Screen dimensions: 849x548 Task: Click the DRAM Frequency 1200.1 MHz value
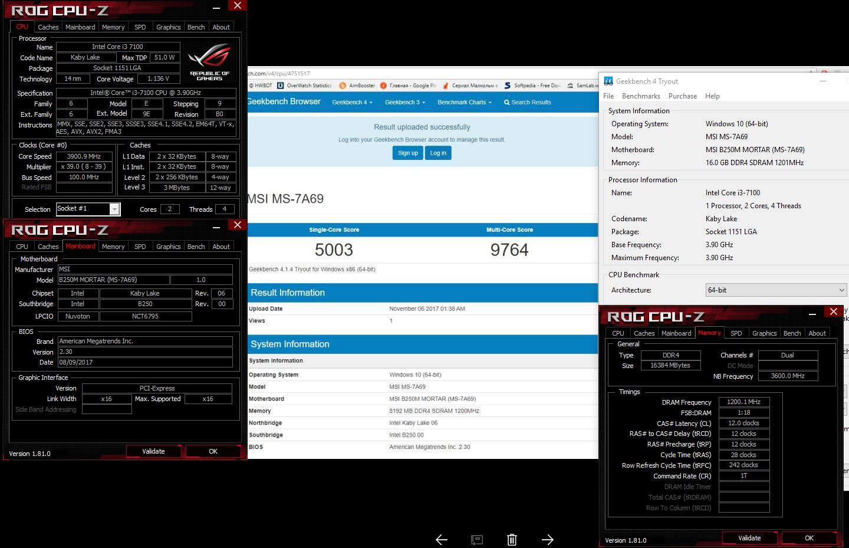click(744, 402)
